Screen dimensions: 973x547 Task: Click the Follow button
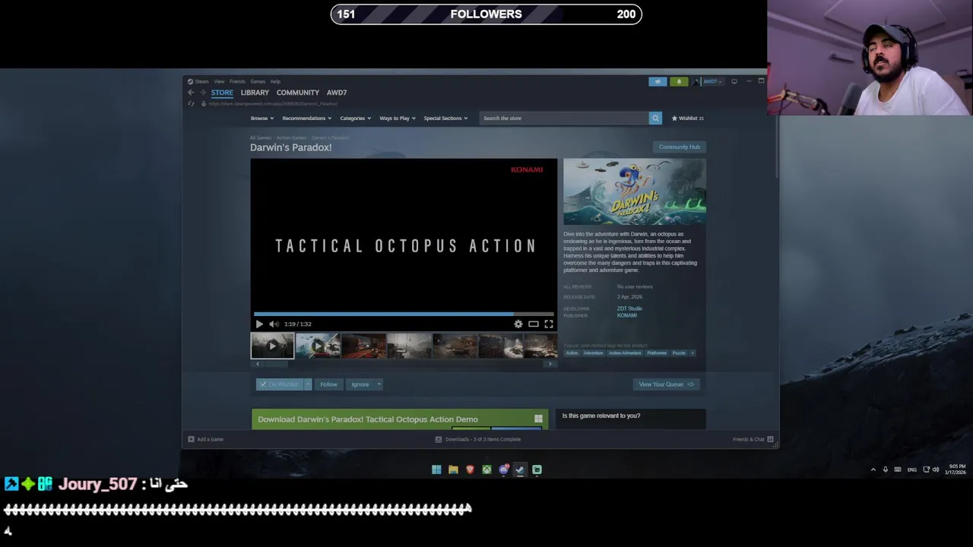coord(328,384)
